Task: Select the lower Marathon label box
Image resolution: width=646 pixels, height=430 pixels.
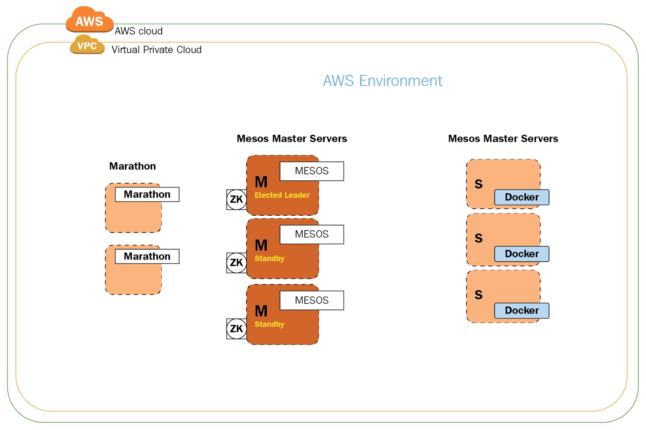Action: pyautogui.click(x=147, y=256)
